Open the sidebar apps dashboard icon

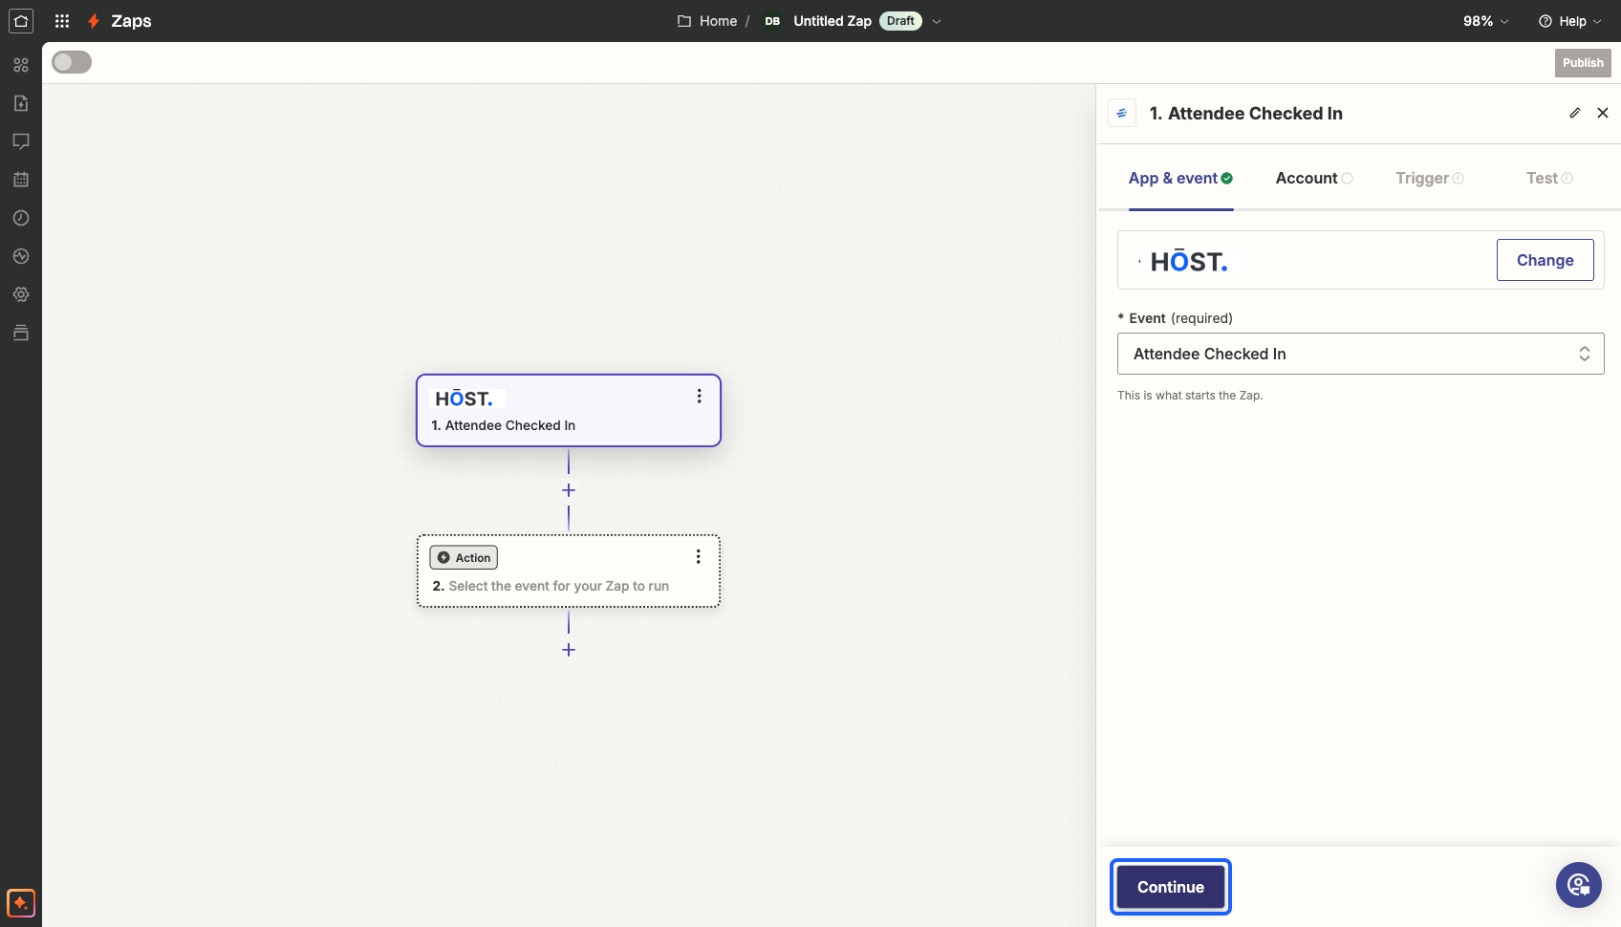[x=21, y=65]
